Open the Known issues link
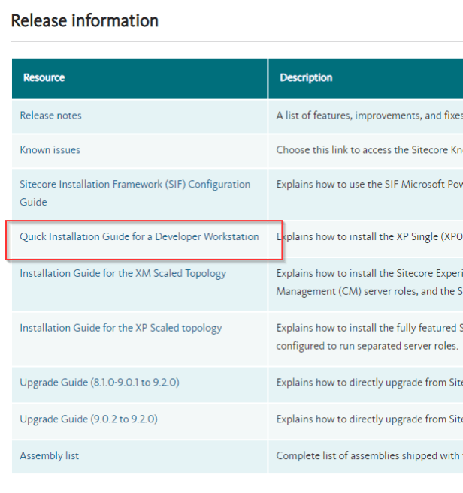This screenshot has width=463, height=493. pyautogui.click(x=50, y=150)
